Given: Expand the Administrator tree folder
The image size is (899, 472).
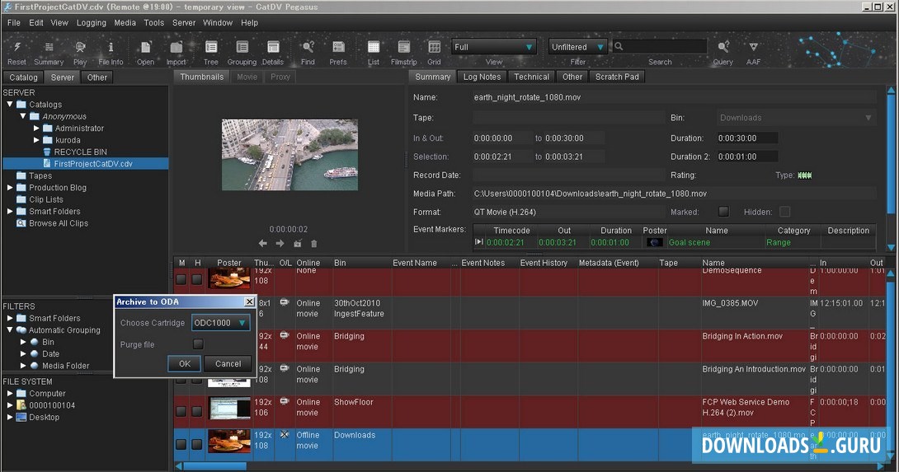Looking at the screenshot, I should tap(36, 129).
